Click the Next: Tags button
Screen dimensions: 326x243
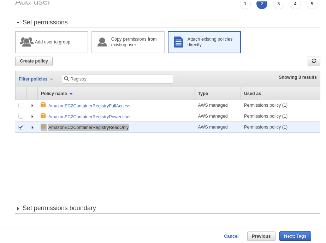click(295, 236)
